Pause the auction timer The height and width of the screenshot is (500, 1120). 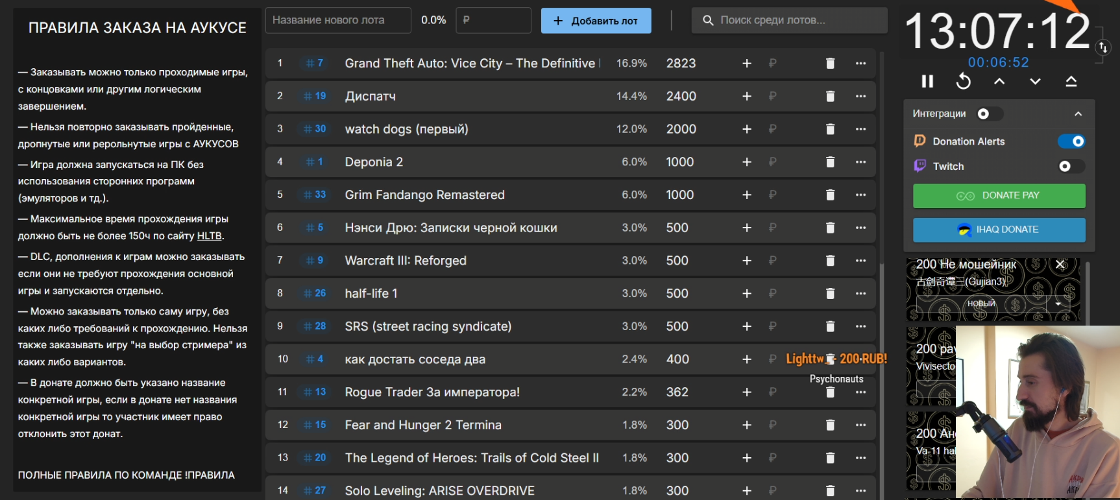click(928, 81)
